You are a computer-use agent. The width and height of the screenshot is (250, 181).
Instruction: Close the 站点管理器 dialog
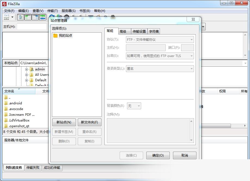193,19
